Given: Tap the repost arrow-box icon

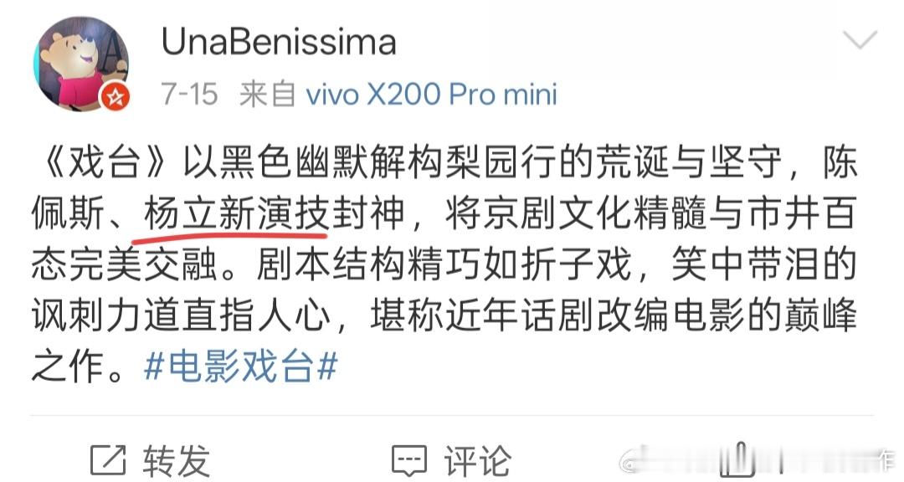Looking at the screenshot, I should (x=108, y=461).
